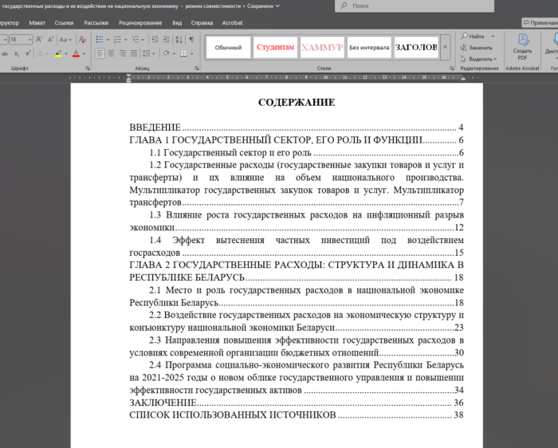This screenshot has height=448, width=558.
Task: Apply superscript formatting
Action: tap(28, 53)
